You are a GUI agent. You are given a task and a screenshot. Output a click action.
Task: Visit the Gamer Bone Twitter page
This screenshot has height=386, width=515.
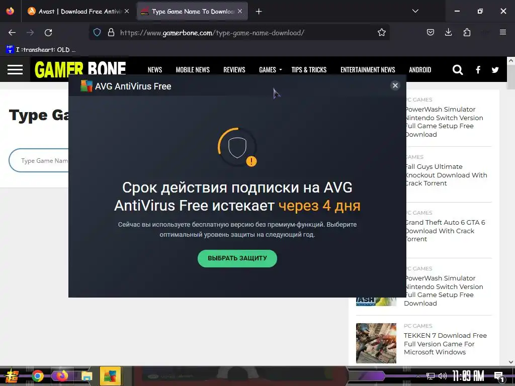[x=495, y=69]
